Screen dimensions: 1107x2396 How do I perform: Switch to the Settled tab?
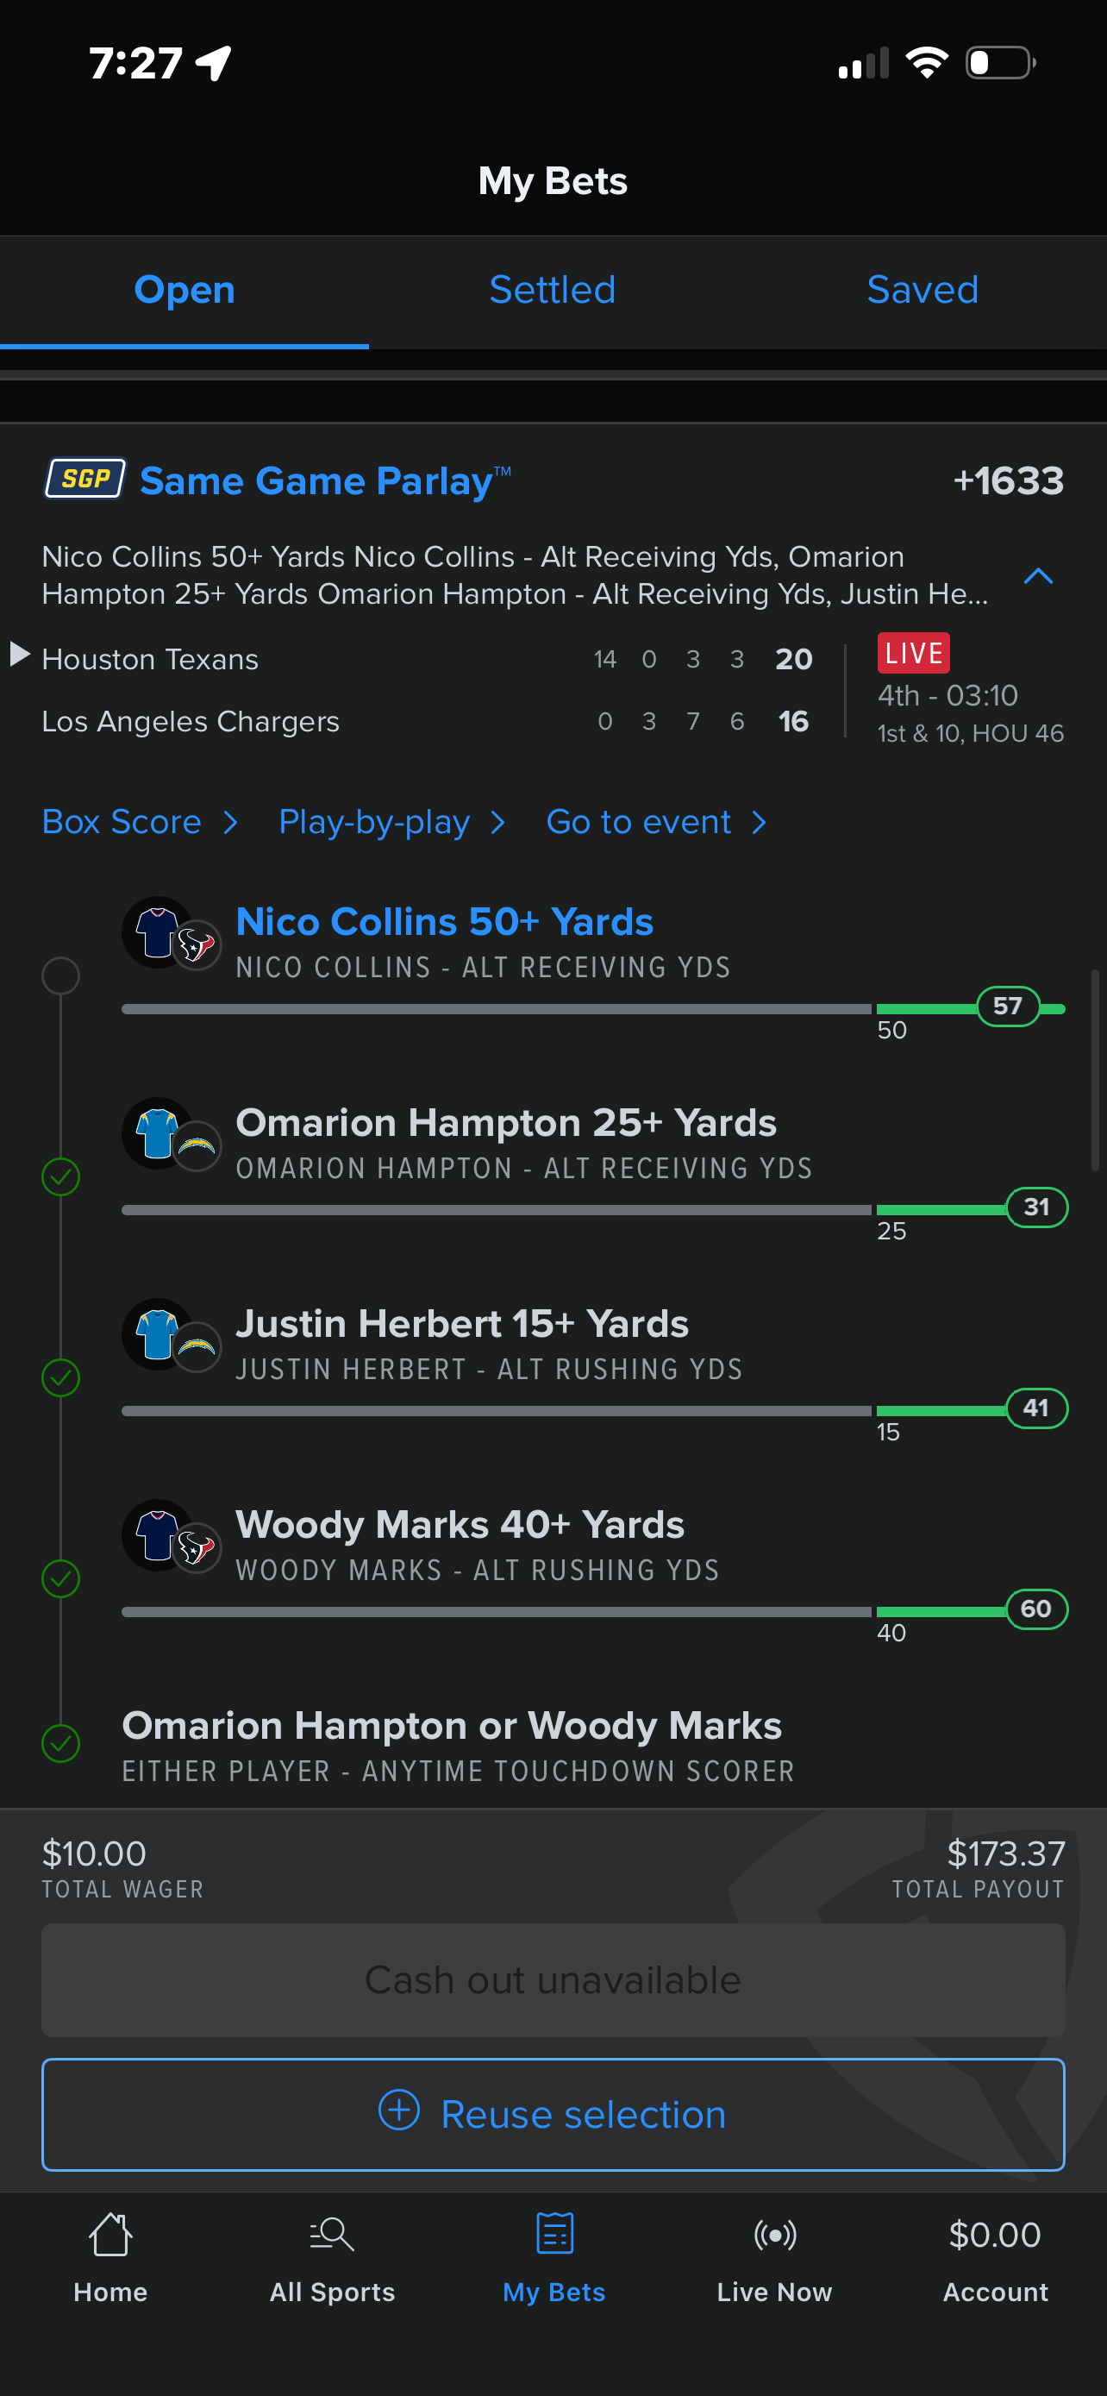point(552,290)
